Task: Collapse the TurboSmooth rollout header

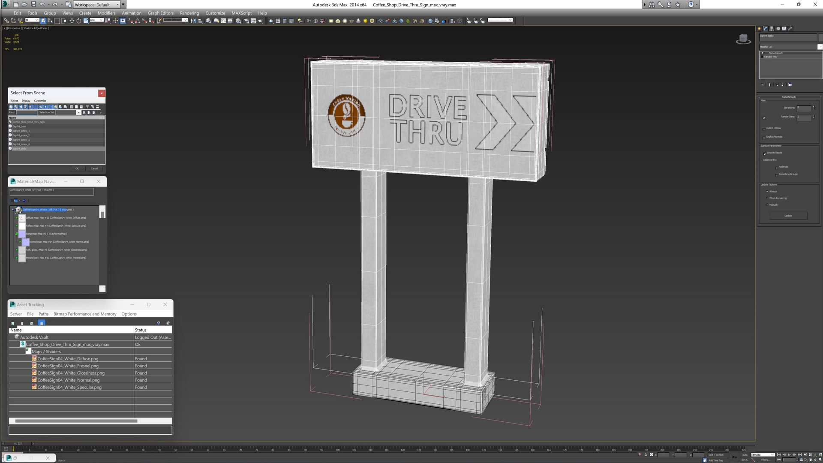Action: point(789,97)
